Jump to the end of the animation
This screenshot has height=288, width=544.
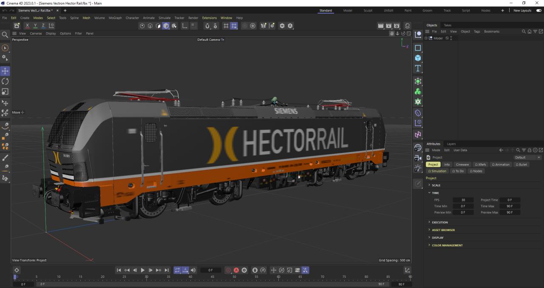[x=167, y=270]
